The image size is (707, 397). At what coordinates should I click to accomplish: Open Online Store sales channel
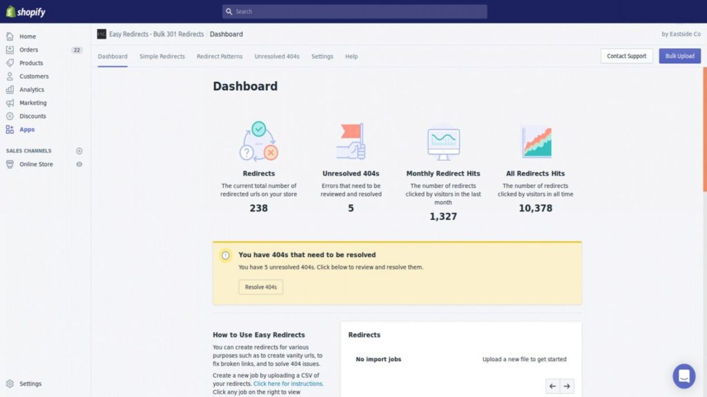point(36,164)
